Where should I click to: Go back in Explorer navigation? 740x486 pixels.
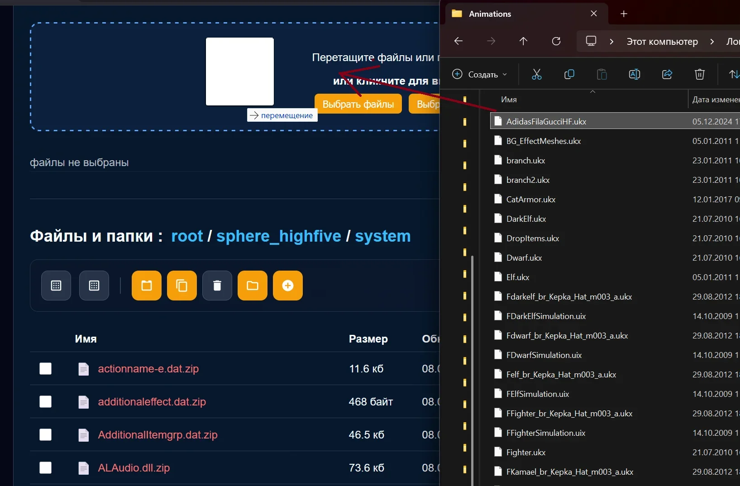pos(458,41)
